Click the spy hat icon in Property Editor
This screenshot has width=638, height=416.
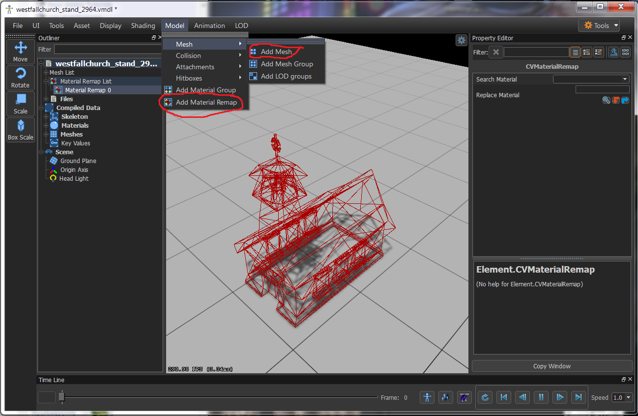613,52
